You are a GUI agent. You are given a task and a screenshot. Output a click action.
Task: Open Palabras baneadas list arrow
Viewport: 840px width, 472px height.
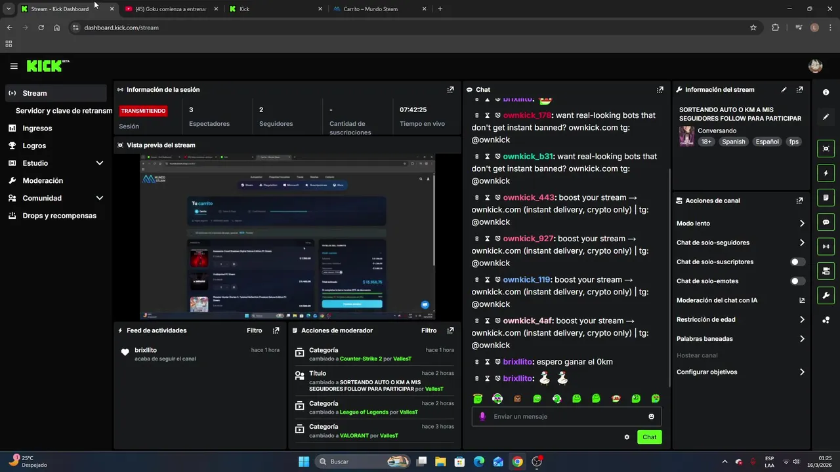coord(802,339)
